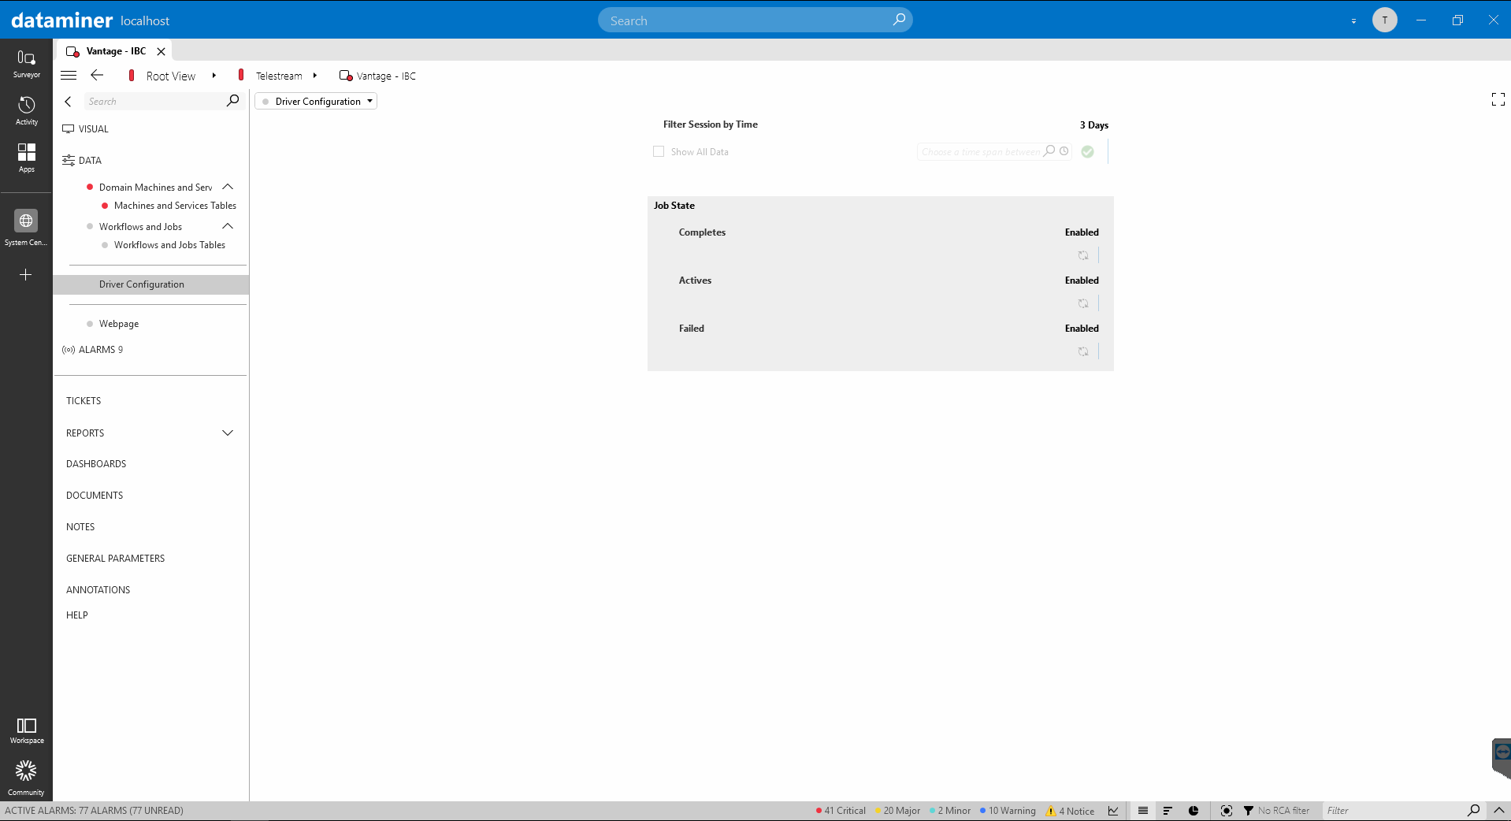Collapse the side navigation pane chevron
The height and width of the screenshot is (821, 1511).
tap(68, 102)
